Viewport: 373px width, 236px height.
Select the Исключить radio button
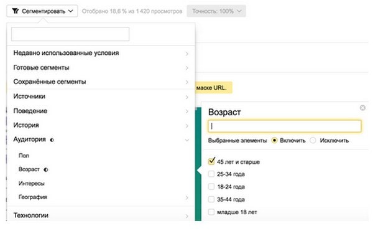tap(313, 140)
